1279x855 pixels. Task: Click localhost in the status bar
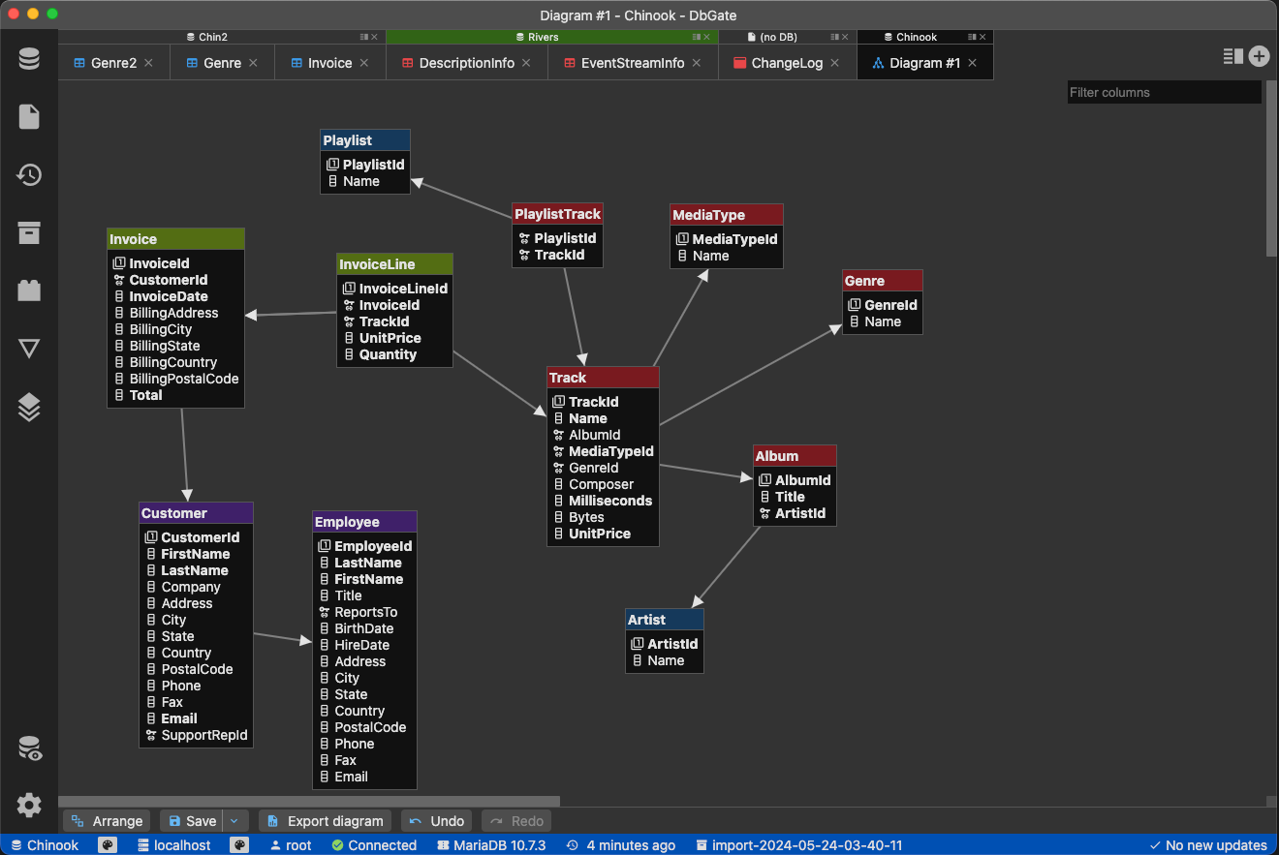point(173,845)
